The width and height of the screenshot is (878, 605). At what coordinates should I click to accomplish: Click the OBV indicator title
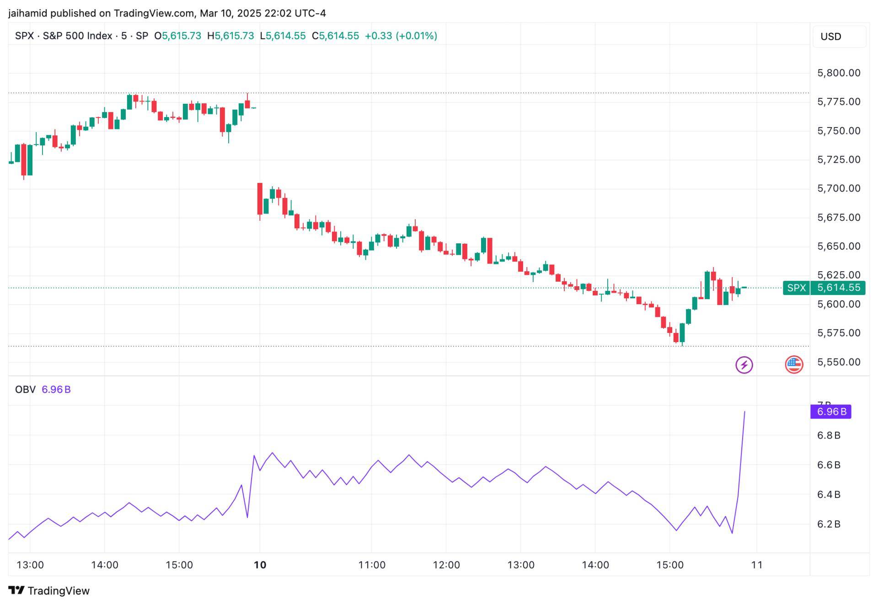click(x=25, y=390)
